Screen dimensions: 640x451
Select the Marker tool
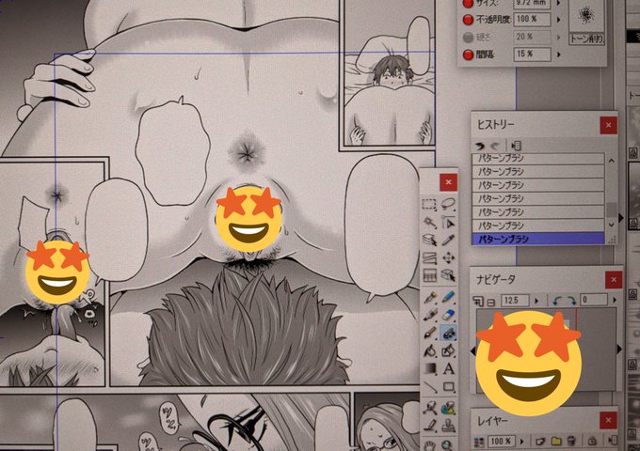coord(430,315)
